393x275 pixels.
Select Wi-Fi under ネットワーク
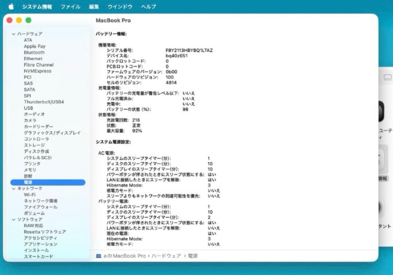(x=29, y=194)
